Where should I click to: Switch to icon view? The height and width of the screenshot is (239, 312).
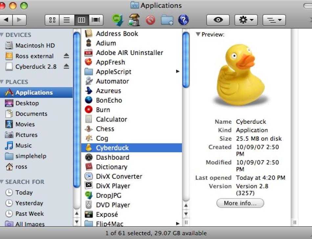point(52,20)
